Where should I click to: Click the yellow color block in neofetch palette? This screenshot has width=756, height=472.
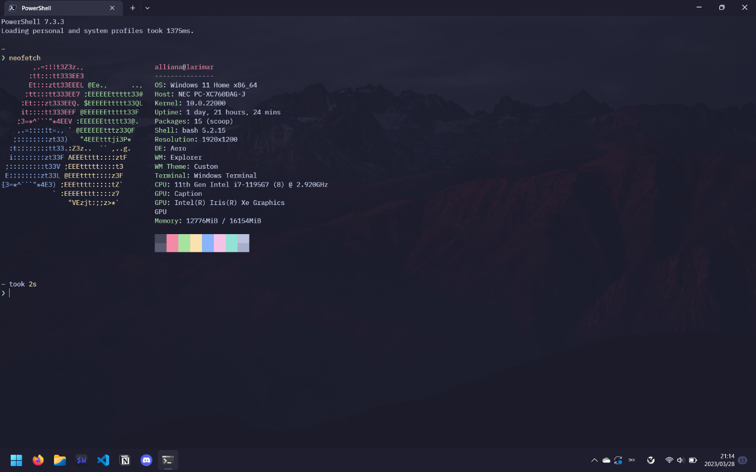(196, 243)
